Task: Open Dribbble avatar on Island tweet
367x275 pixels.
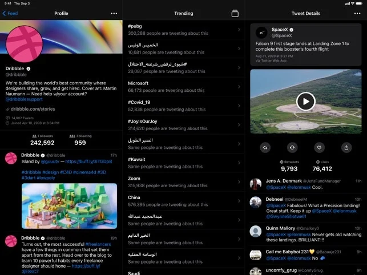Action: tap(11, 159)
